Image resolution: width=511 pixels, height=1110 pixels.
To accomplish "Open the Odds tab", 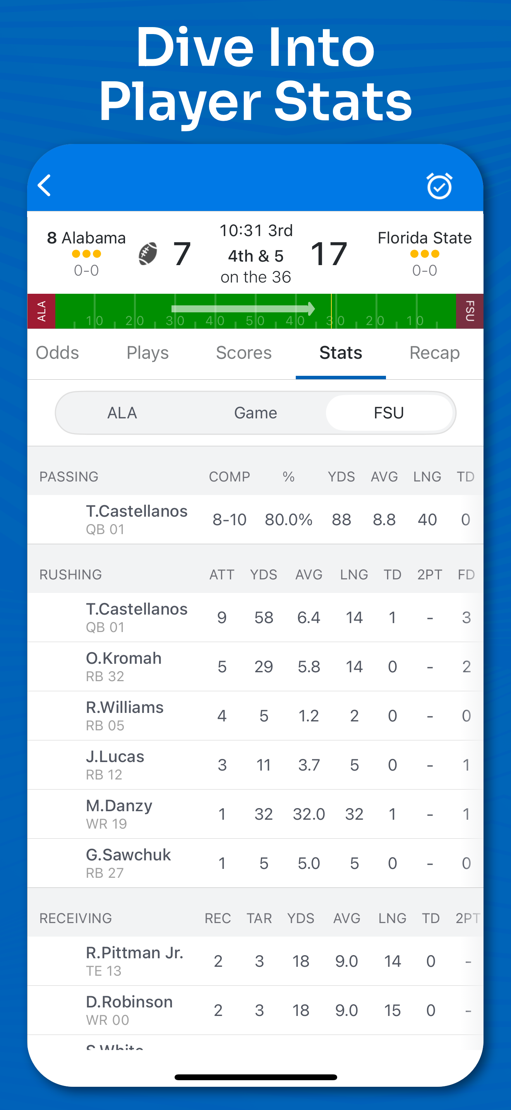I will click(57, 353).
